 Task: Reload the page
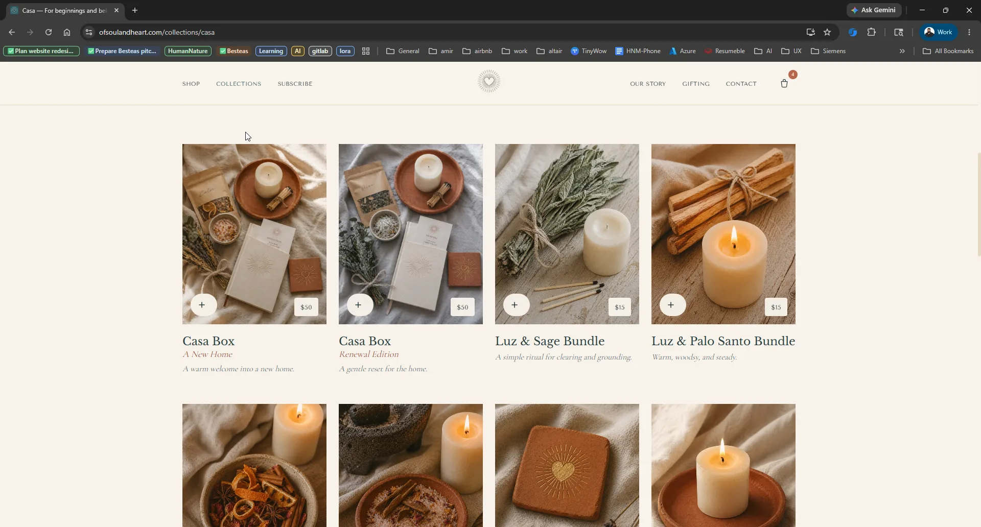pos(49,32)
